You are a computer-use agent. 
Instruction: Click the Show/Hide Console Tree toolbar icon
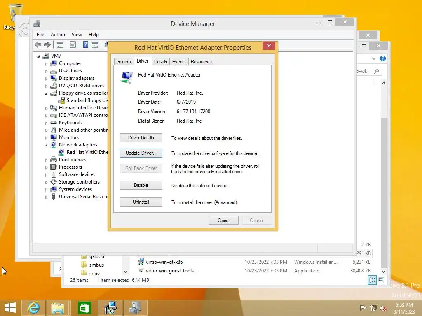60,44
